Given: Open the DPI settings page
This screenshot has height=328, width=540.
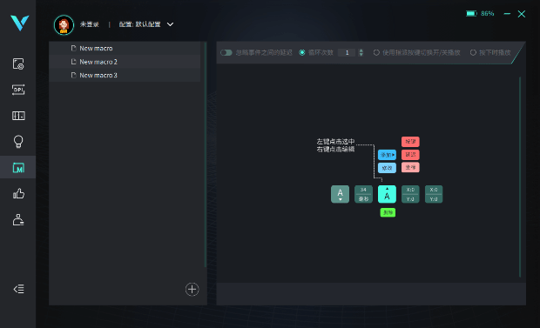Looking at the screenshot, I should click(x=18, y=90).
